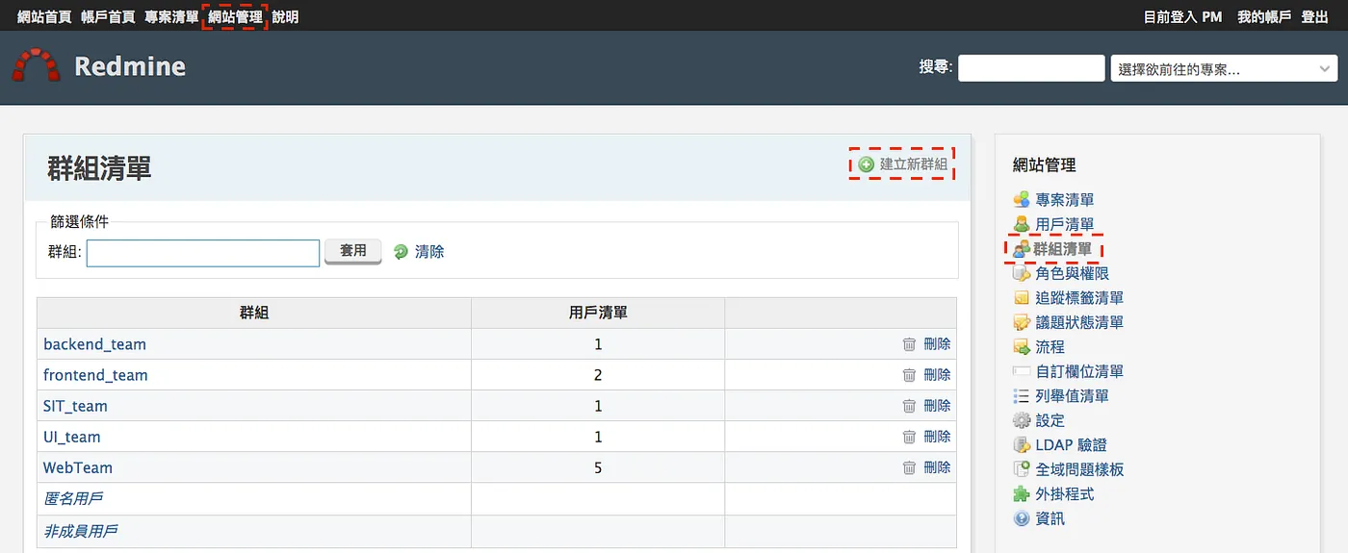1348x553 pixels.
Task: Click user count 5 in WebTeam row
Action: [x=598, y=467]
